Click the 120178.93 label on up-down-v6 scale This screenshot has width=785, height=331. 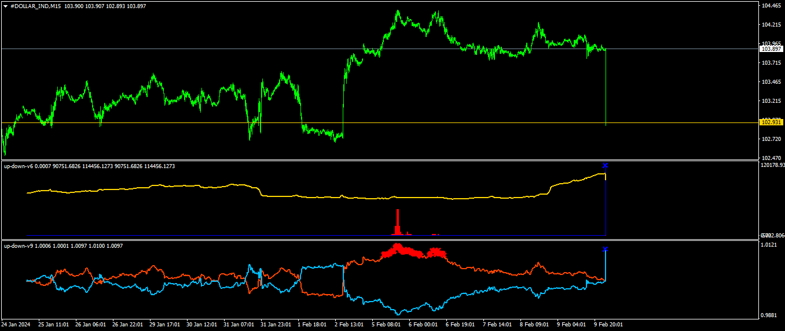click(x=772, y=165)
